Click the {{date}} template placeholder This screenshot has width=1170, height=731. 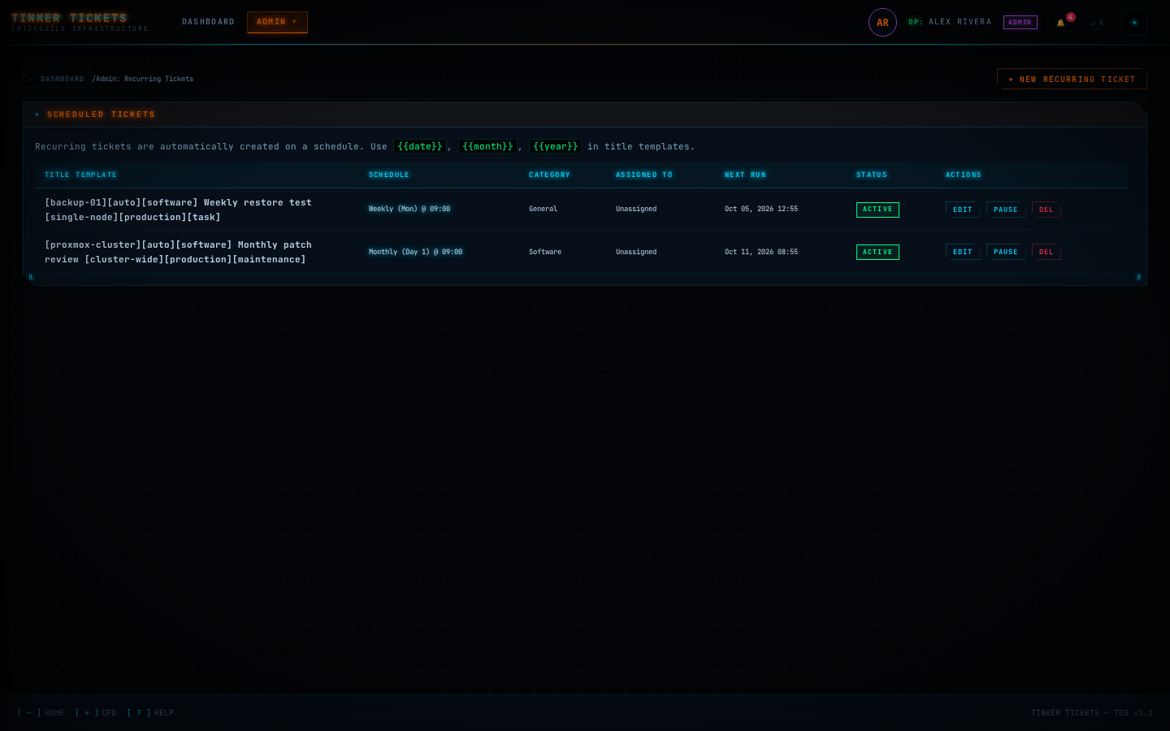(420, 146)
